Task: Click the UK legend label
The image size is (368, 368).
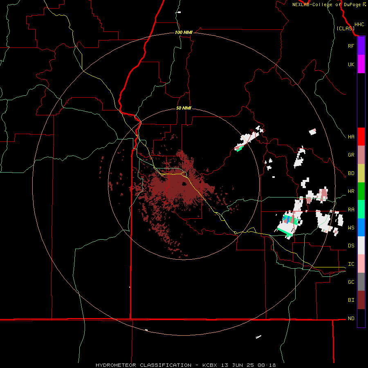Action: tap(351, 64)
